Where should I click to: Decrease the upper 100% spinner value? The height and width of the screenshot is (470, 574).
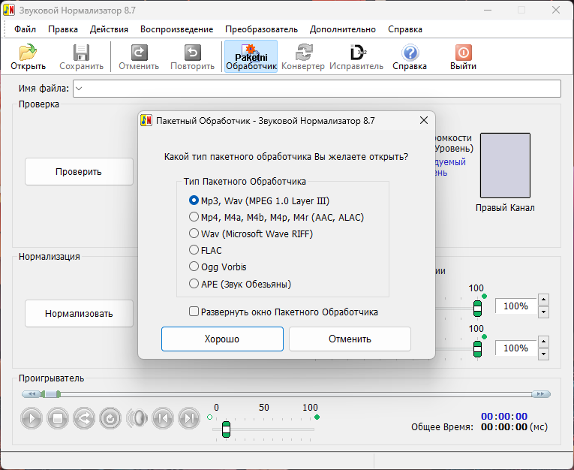(x=544, y=312)
